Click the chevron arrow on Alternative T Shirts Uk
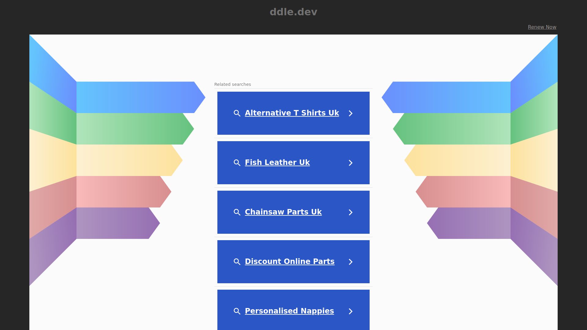This screenshot has width=587, height=330. coord(351,113)
